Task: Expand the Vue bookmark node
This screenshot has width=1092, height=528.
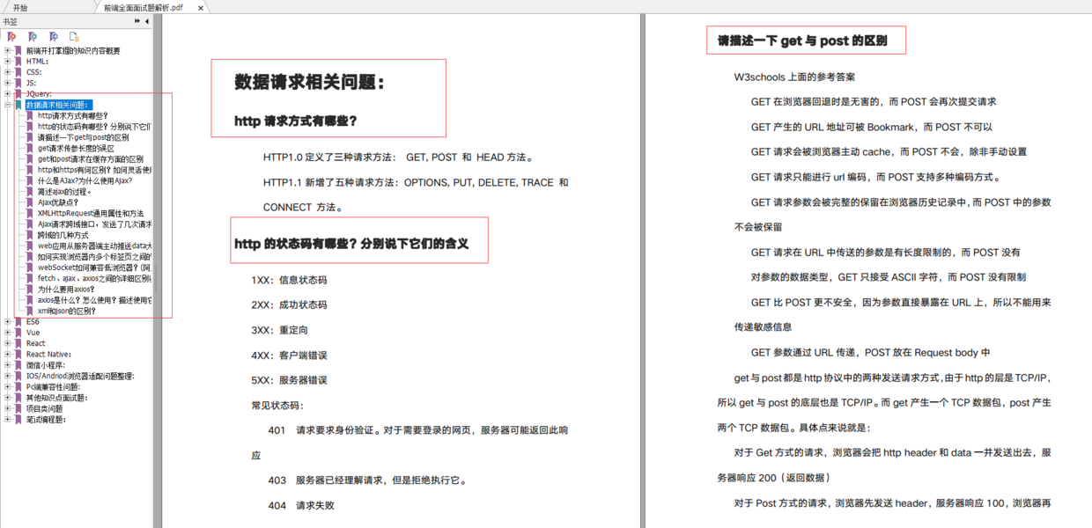Action: tap(7, 333)
